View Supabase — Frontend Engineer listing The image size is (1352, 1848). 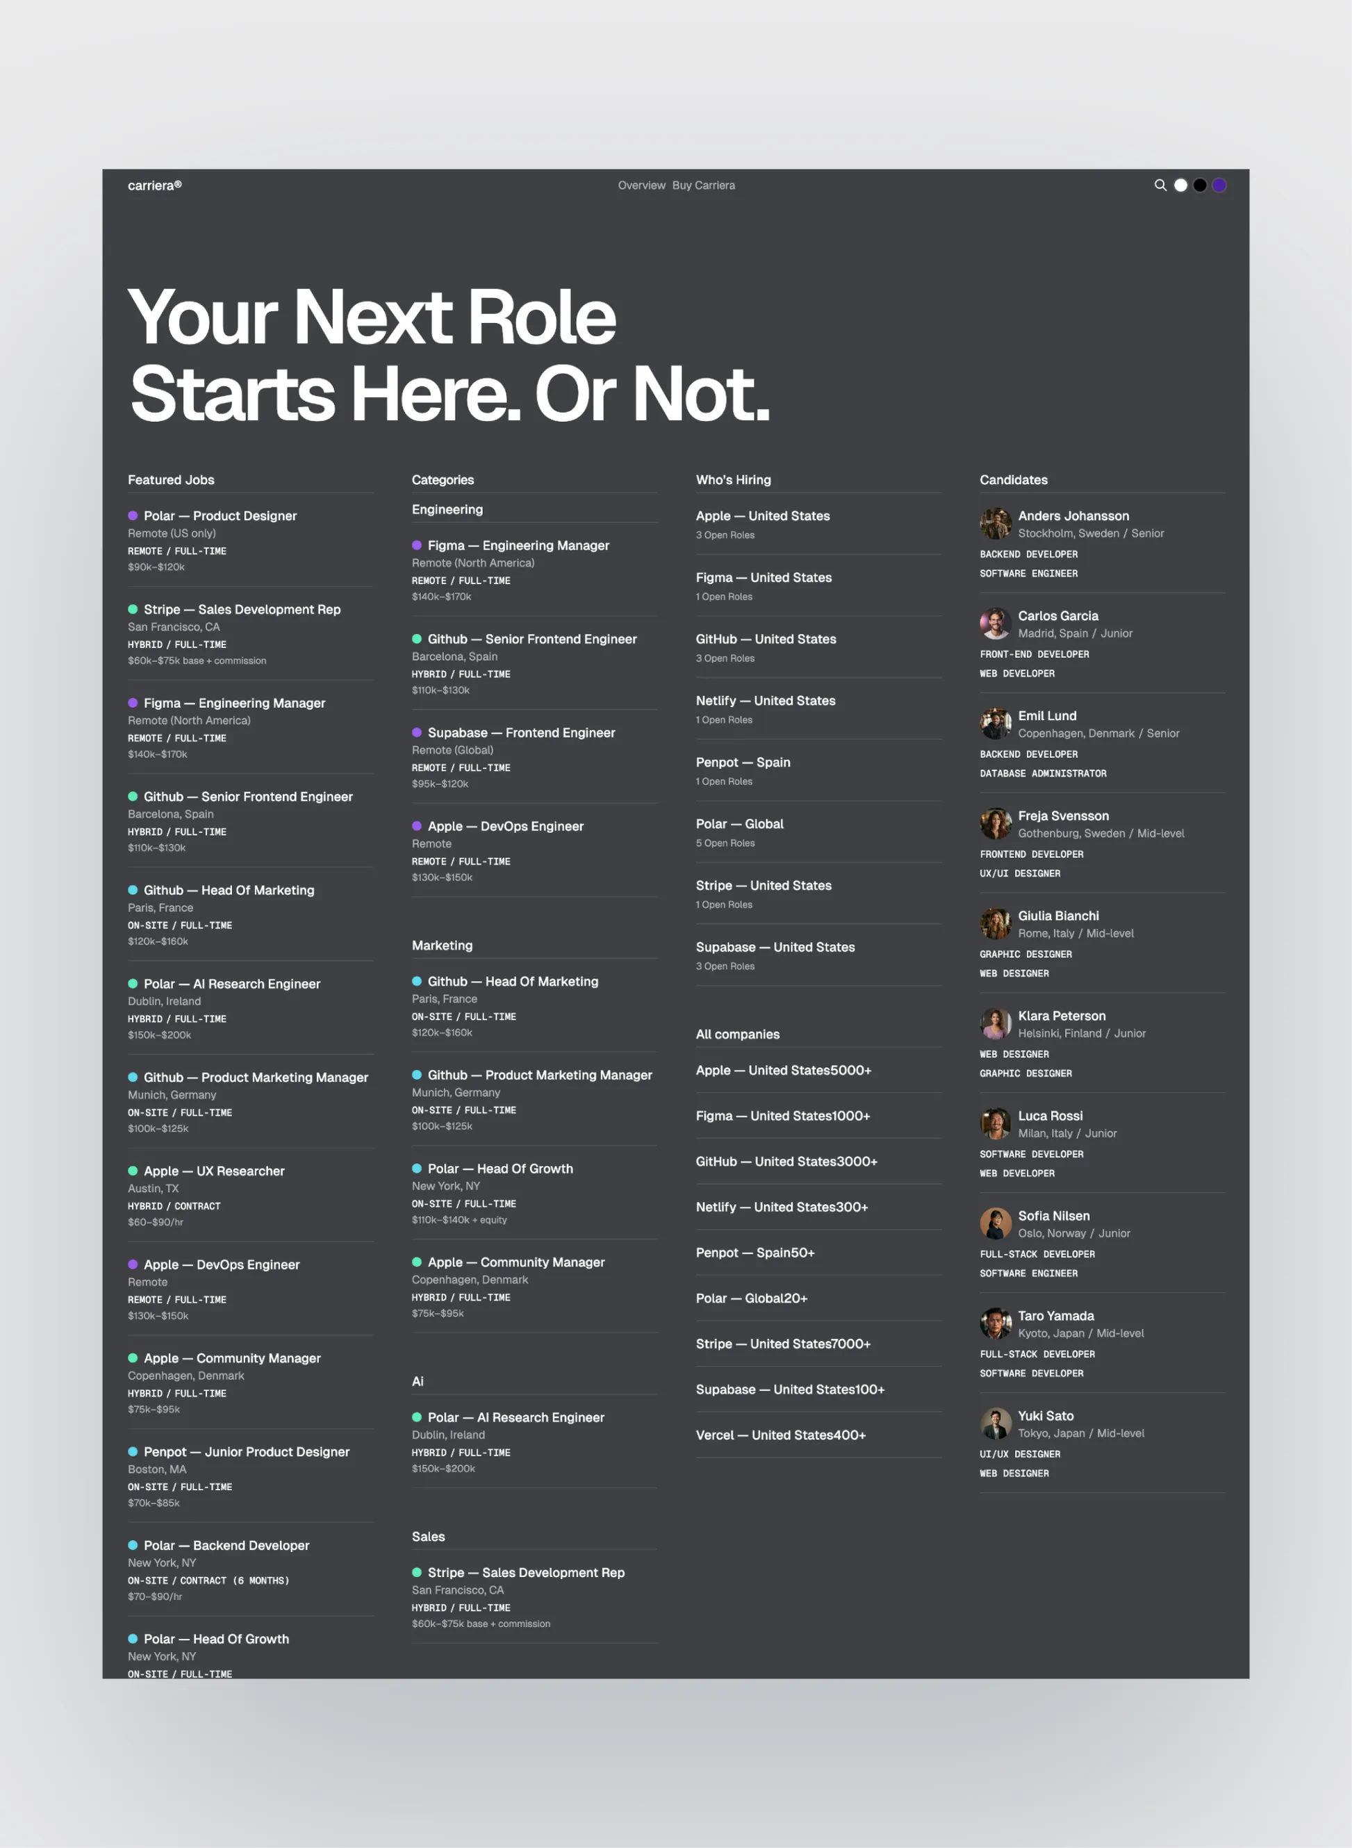(521, 732)
